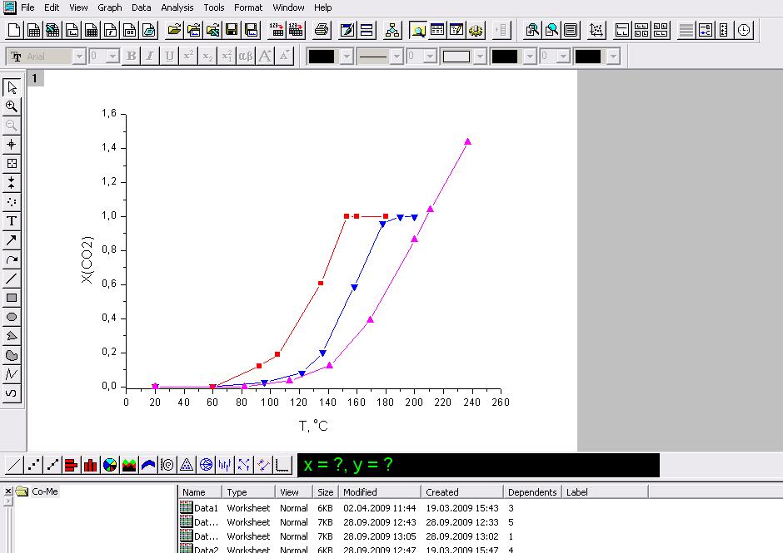Select the Zoom In tool
Viewport: 783px width, 553px height.
pyautogui.click(x=12, y=106)
